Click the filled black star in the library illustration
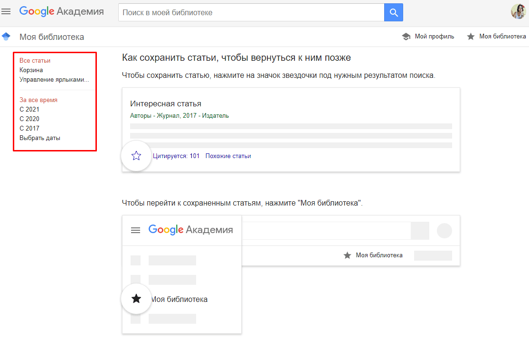The height and width of the screenshot is (357, 529). pos(136,299)
